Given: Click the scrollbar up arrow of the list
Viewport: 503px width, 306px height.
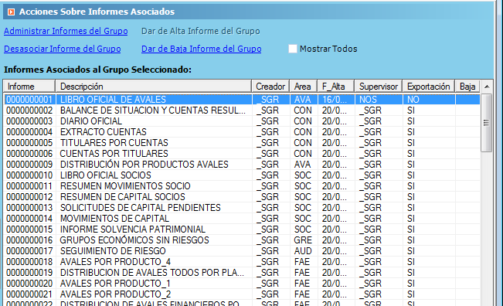Looking at the screenshot, I should coord(487,87).
